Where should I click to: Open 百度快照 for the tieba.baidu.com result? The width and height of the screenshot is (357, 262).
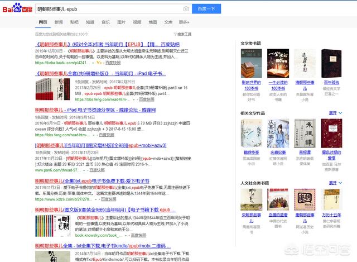click(113, 63)
